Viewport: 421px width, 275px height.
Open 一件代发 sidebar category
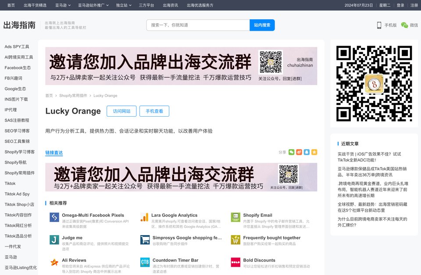point(13,246)
